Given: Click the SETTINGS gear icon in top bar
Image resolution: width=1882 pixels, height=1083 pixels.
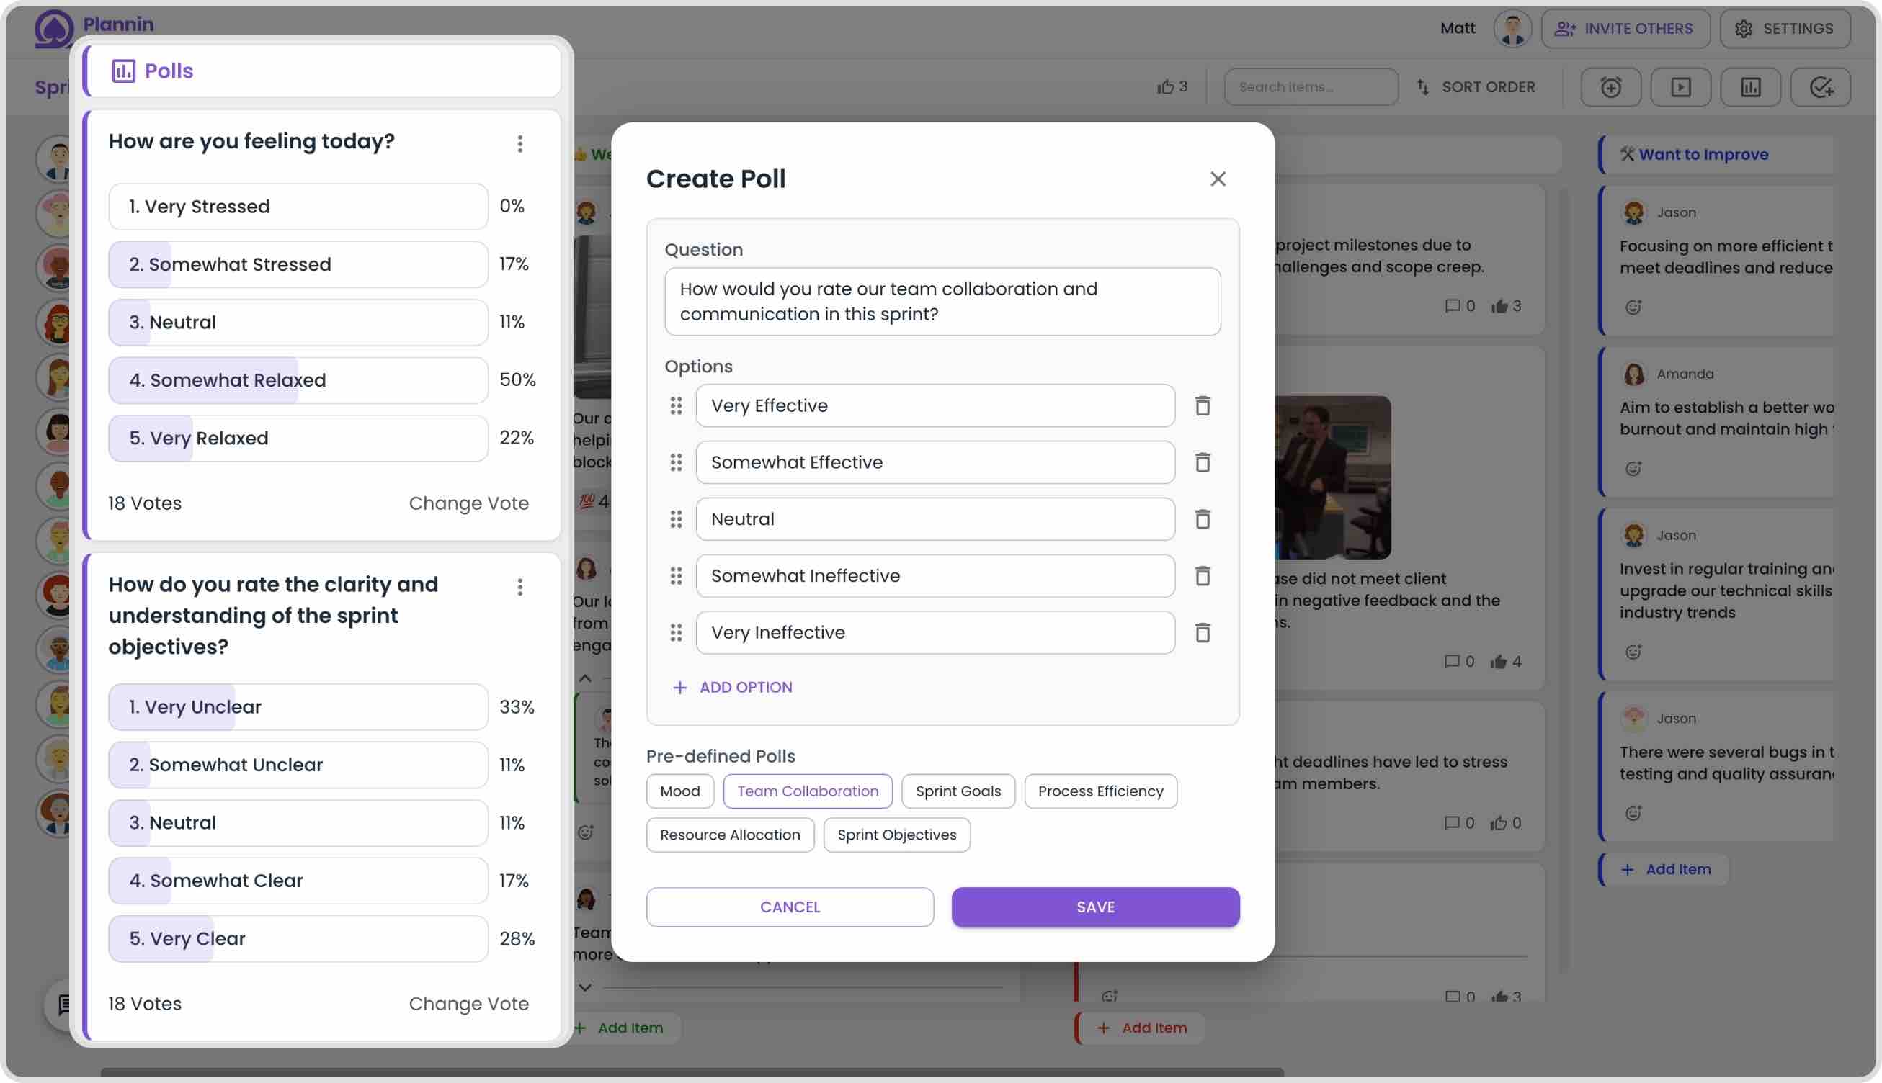Looking at the screenshot, I should coord(1744,27).
